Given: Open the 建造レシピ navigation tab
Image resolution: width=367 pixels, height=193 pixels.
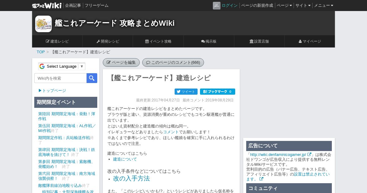Looking at the screenshot, I should pyautogui.click(x=57, y=41).
